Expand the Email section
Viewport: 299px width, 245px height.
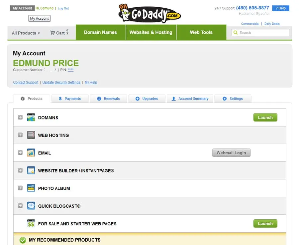point(20,153)
